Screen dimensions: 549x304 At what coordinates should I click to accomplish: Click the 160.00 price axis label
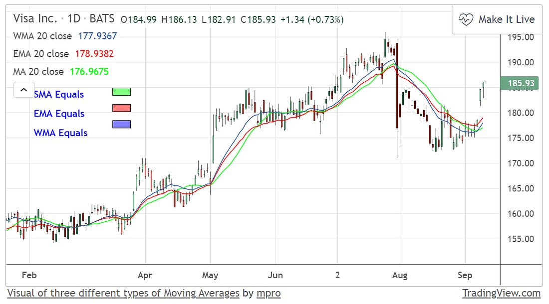click(521, 214)
